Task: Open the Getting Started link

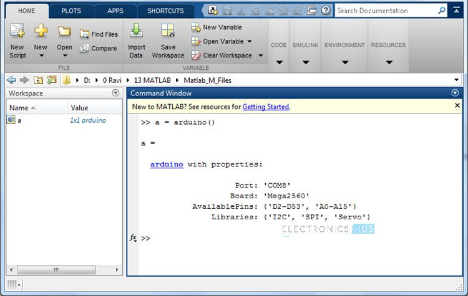Action: (265, 107)
